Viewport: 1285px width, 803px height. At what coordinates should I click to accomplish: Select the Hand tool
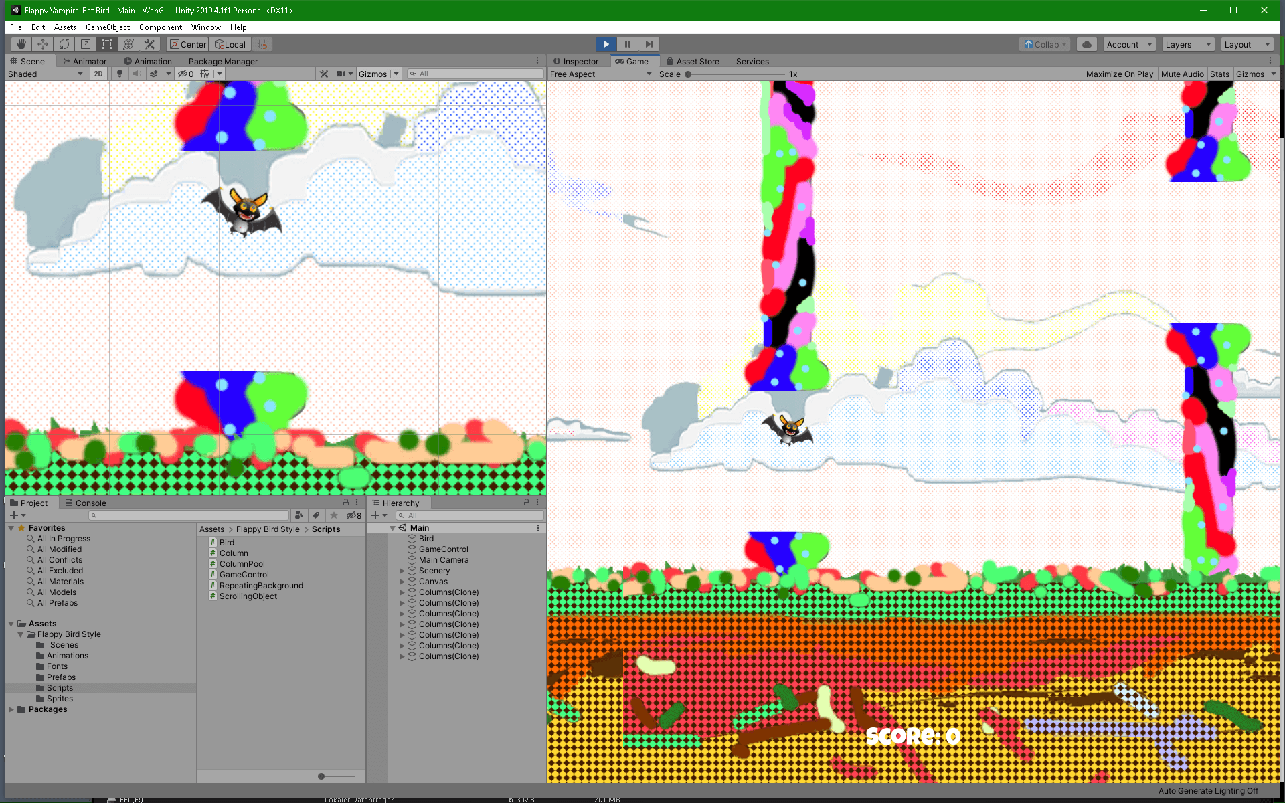click(21, 44)
